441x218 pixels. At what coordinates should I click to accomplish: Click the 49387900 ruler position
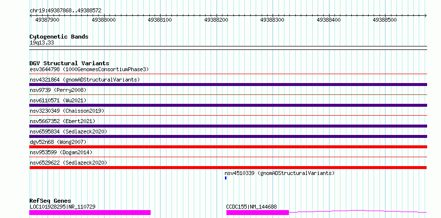pos(47,20)
